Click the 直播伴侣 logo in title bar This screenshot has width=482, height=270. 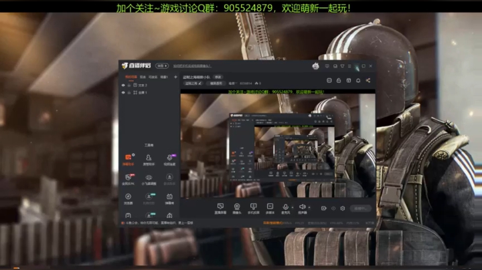pyautogui.click(x=136, y=65)
